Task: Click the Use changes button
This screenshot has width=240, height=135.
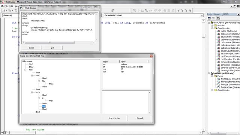Action: pos(114,118)
